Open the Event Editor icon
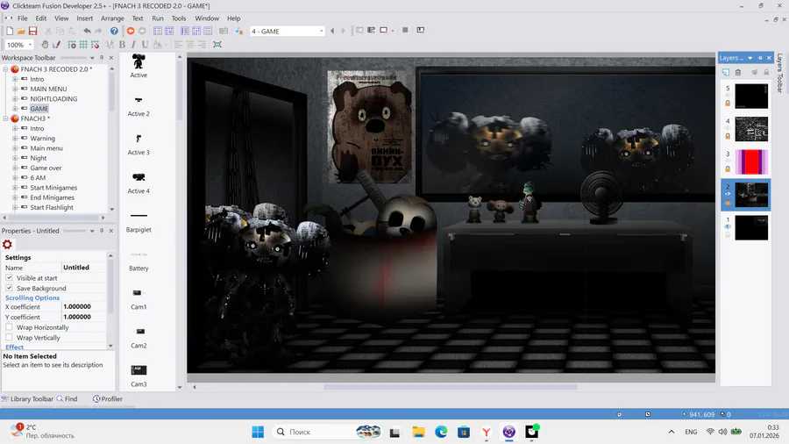 [x=196, y=32]
